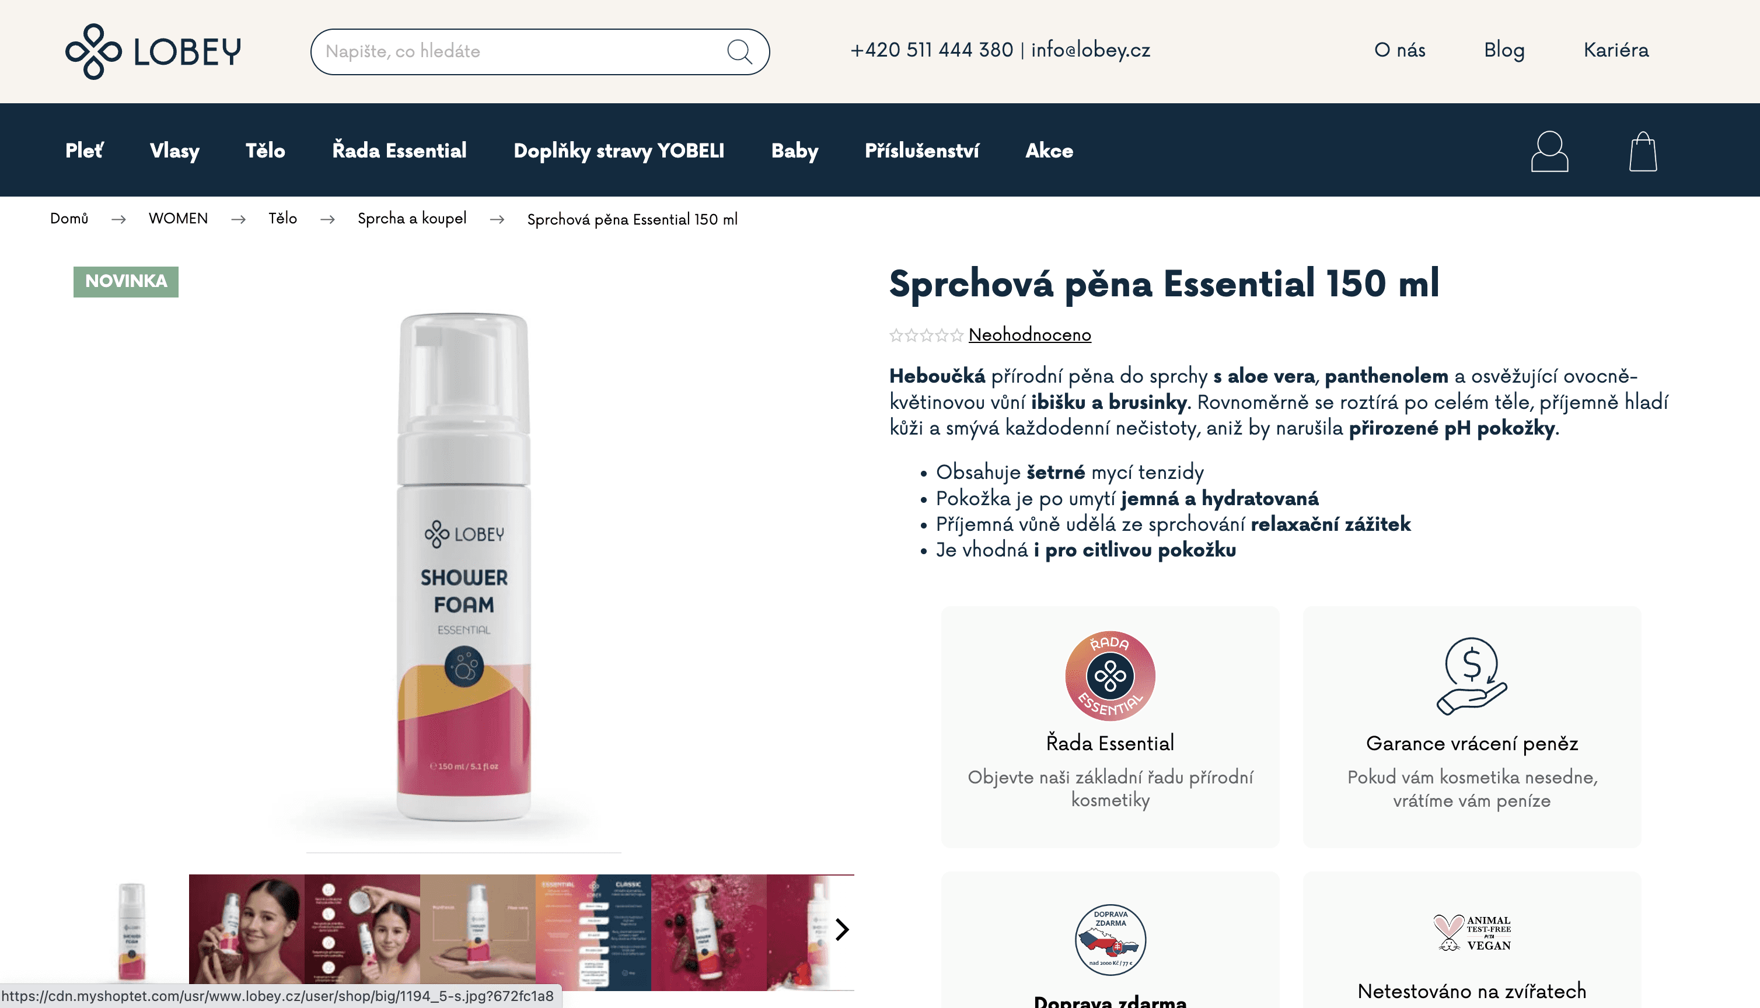The image size is (1760, 1008).
Task: Click the Neohodnoceno rating link
Action: 1029,335
